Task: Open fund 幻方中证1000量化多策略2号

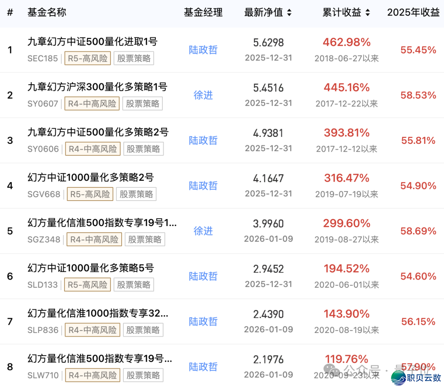Action: point(90,177)
